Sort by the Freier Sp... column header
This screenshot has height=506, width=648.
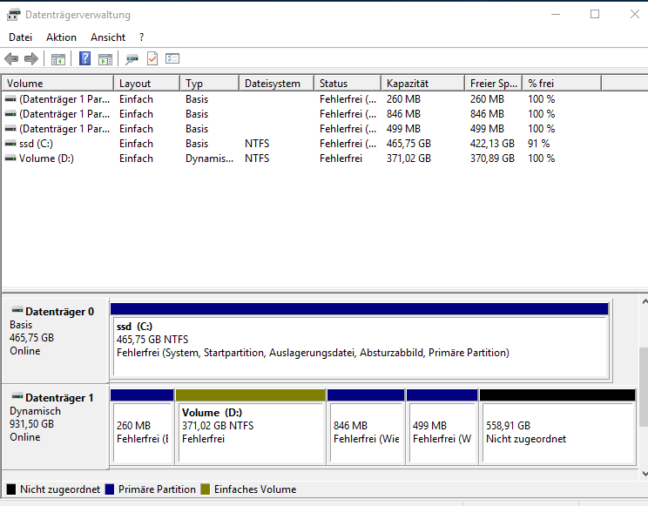point(494,83)
